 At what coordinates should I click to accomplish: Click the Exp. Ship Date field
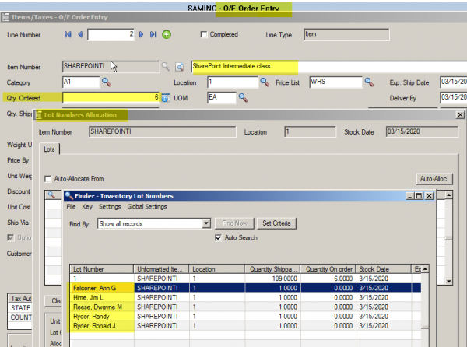(x=453, y=82)
